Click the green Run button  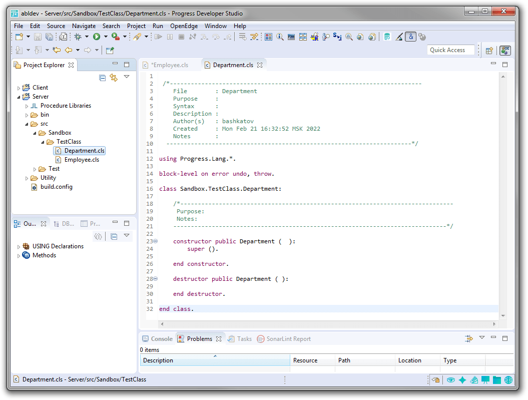click(x=97, y=37)
